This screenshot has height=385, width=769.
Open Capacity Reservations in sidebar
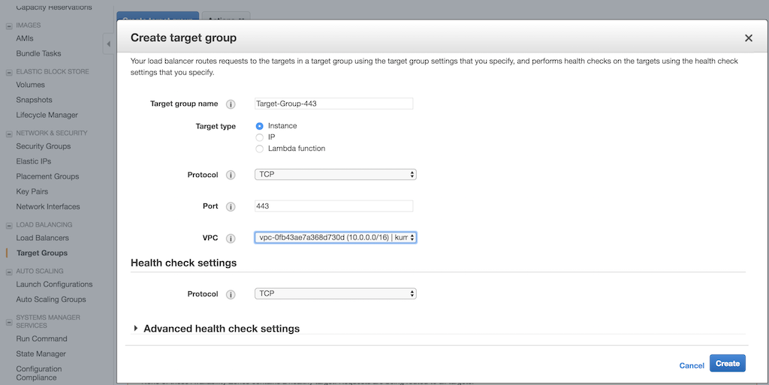click(x=54, y=7)
